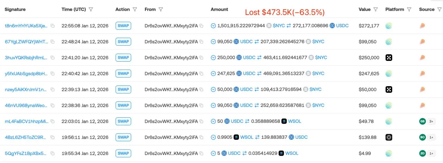Open the Value column filter
Viewport: 443px width, 163px height.
[376, 10]
